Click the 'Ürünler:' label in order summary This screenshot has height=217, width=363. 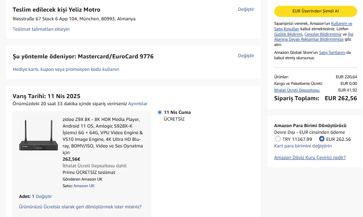282,77
